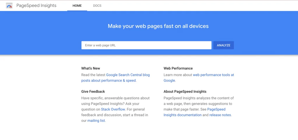Screen dimensions: 298x140
Task: Open the Google Search Central blog link
Action: point(116,78)
